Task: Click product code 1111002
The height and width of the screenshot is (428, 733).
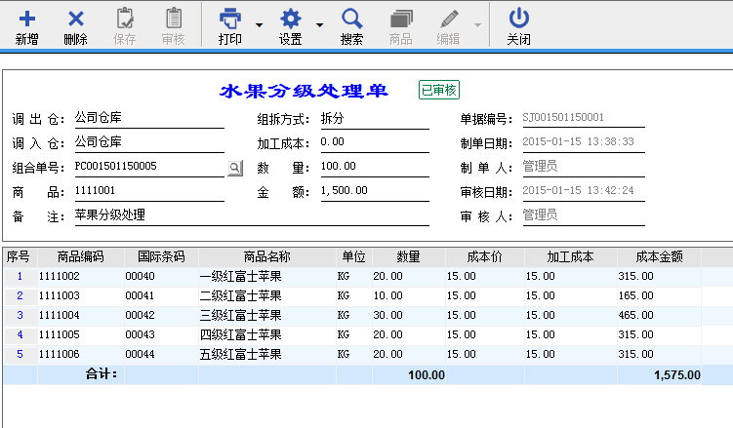Action: coord(60,276)
